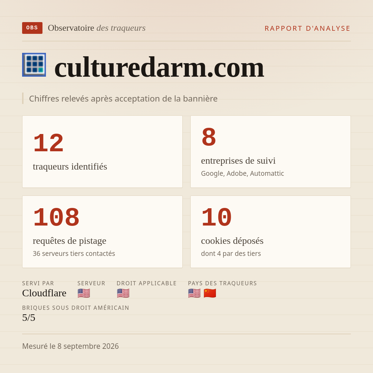Click the 108 requêtes de pistage card
The image size is (373, 373).
tap(102, 232)
